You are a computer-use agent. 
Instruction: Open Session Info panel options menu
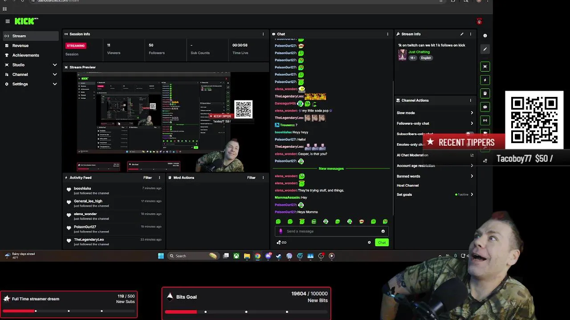263,34
